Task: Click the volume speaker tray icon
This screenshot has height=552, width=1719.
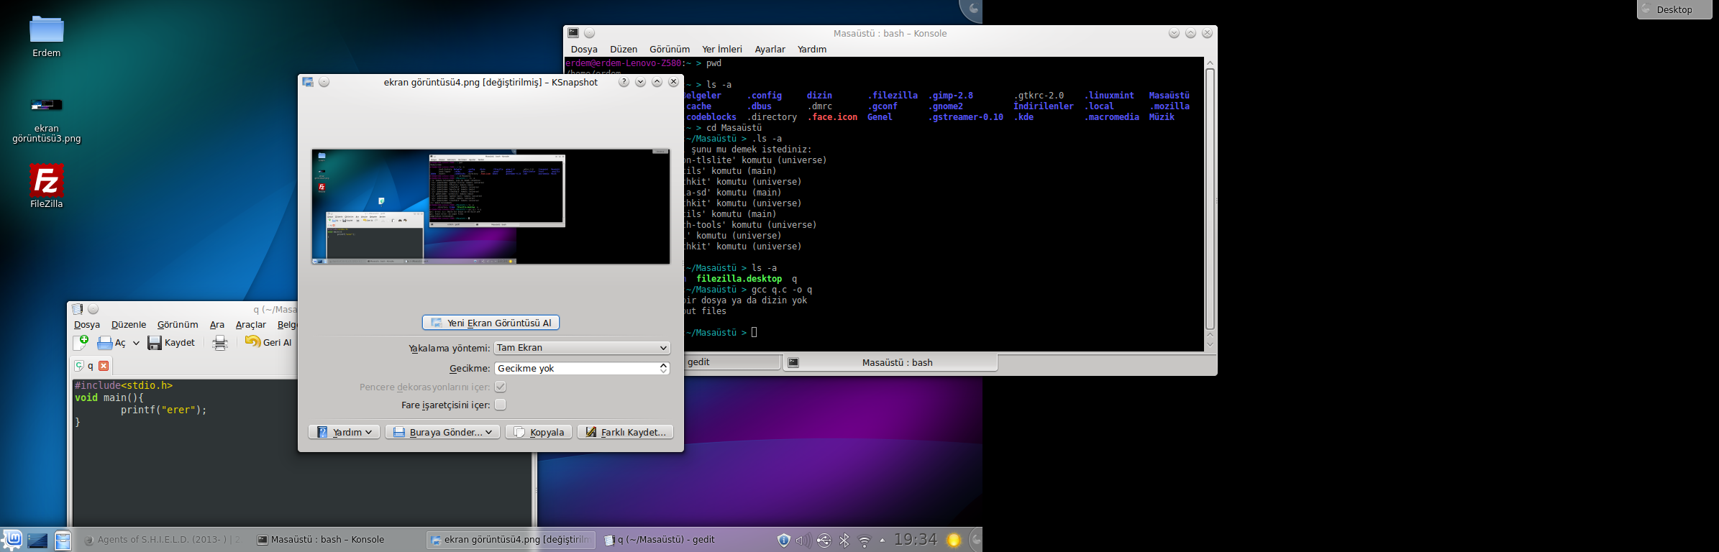Action: (x=803, y=540)
